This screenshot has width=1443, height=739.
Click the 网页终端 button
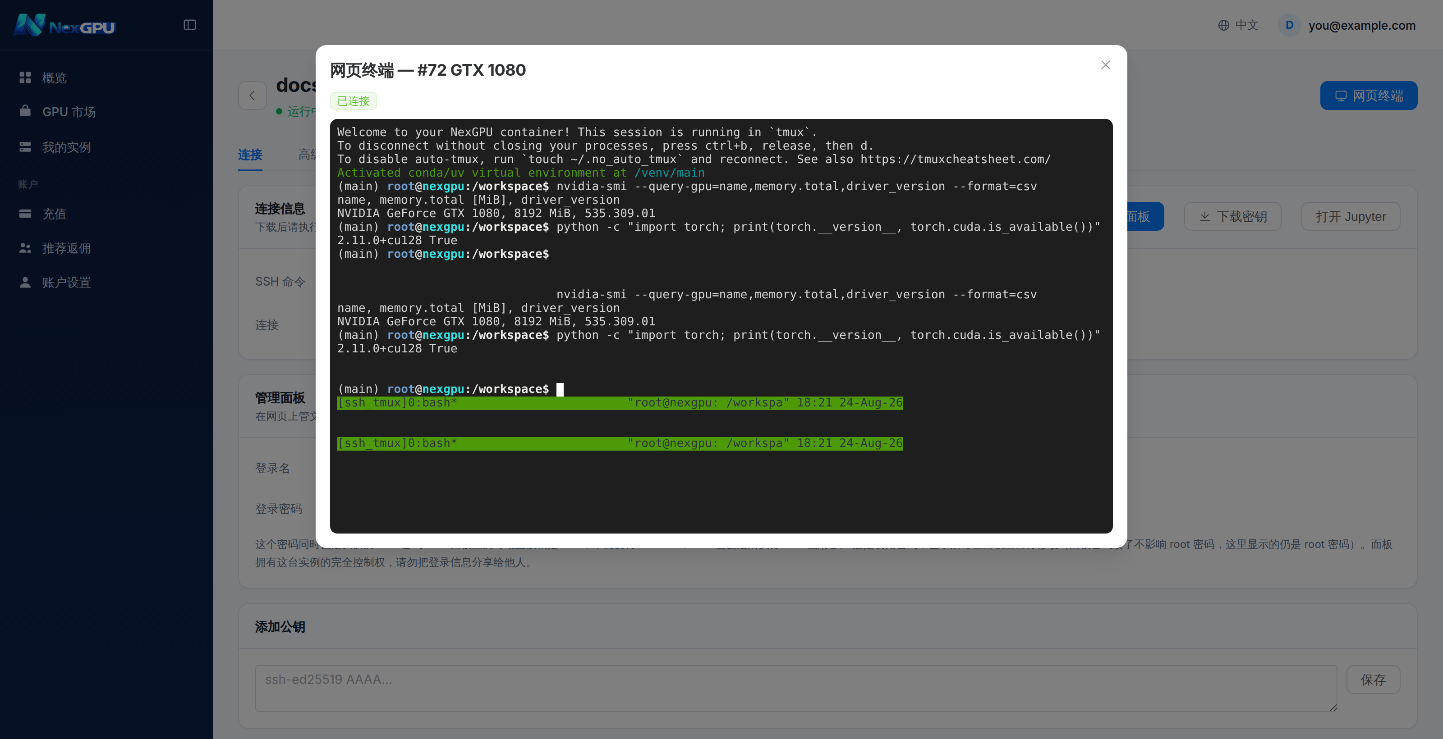click(x=1369, y=96)
